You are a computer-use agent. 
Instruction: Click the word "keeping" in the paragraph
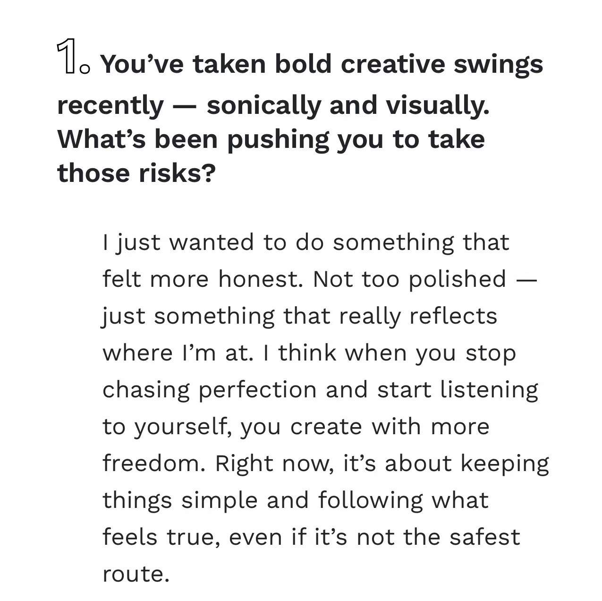tap(505, 464)
